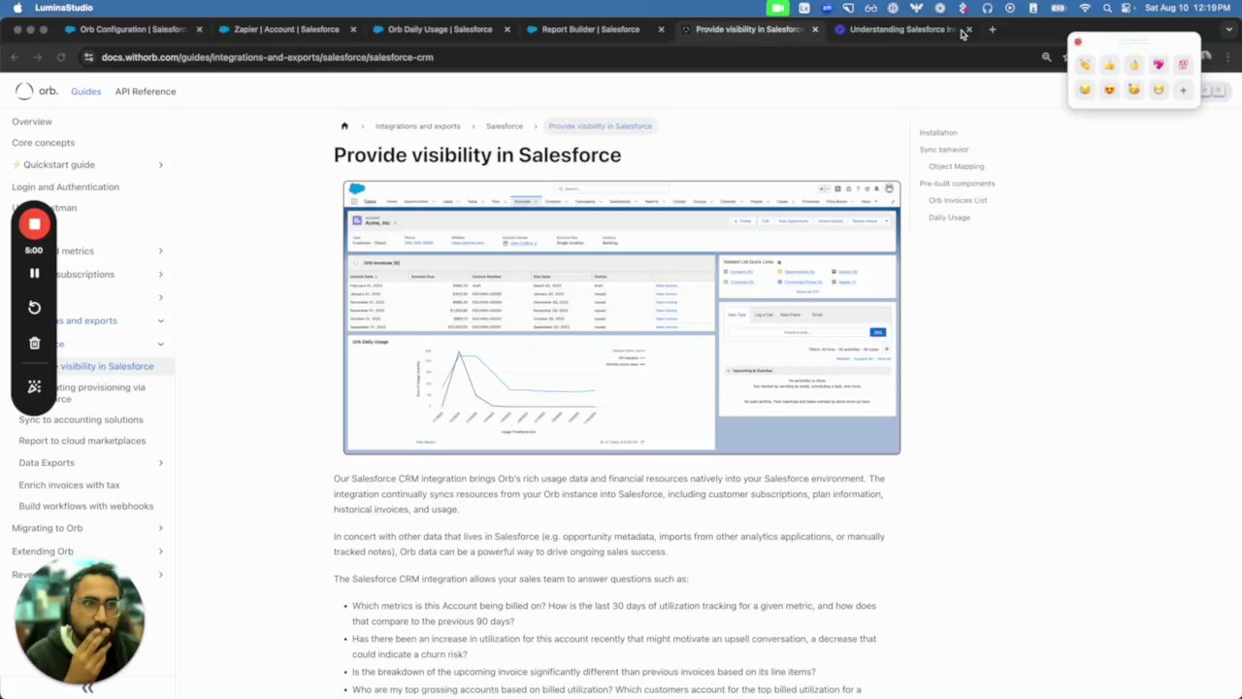Open the Guides section in header

[85, 91]
